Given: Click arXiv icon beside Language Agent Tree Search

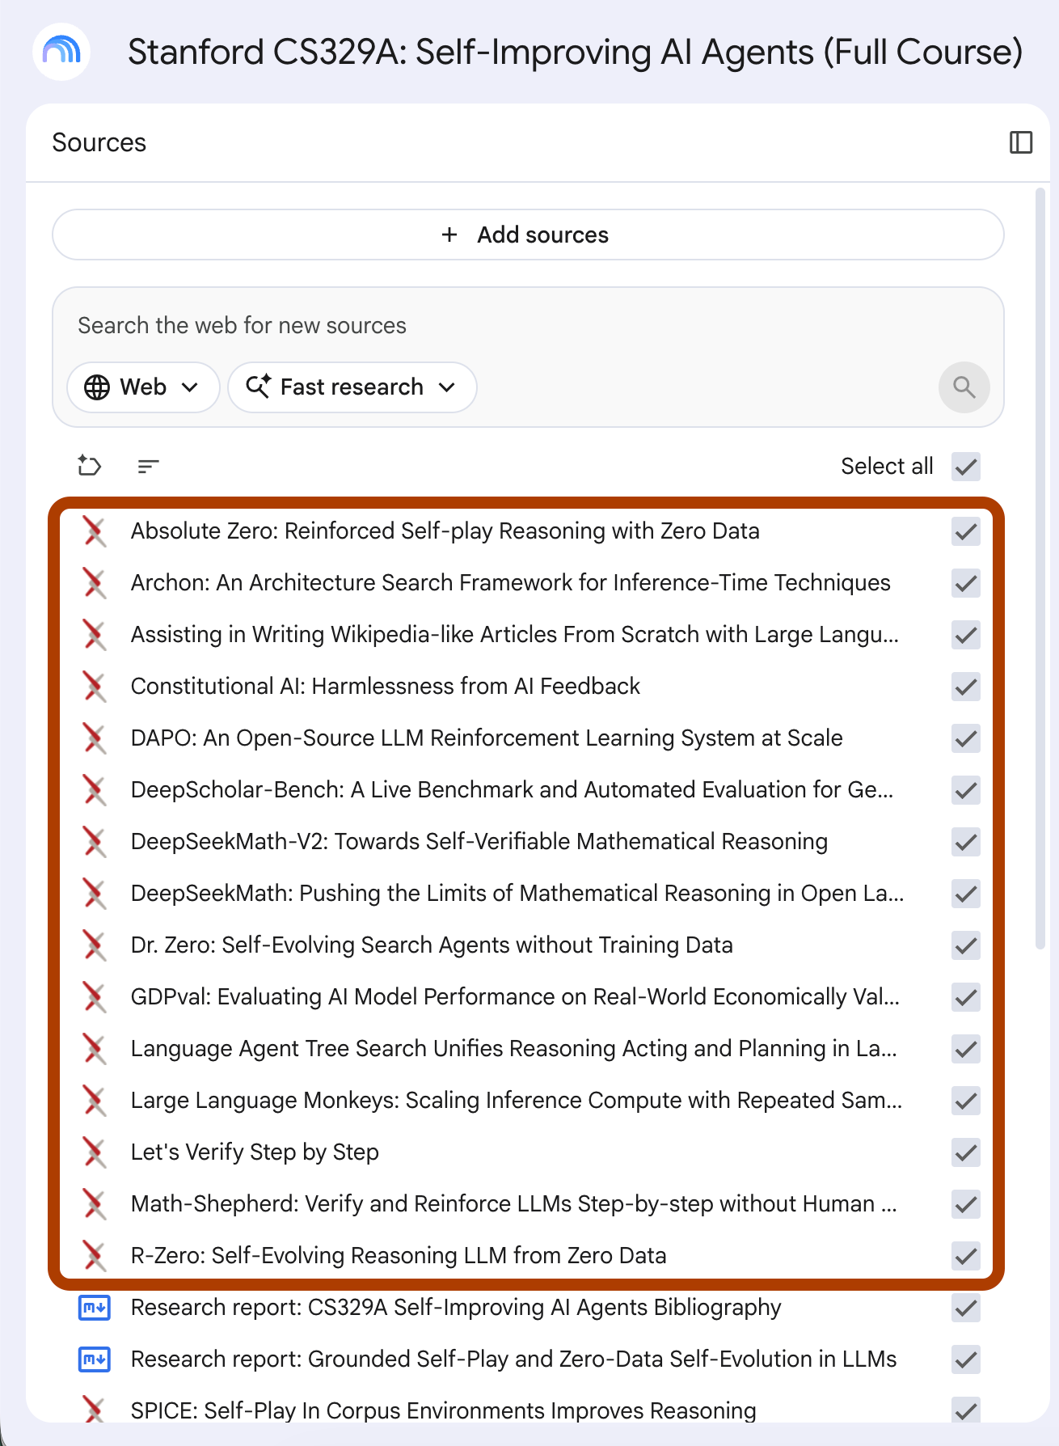Looking at the screenshot, I should pyautogui.click(x=95, y=1049).
